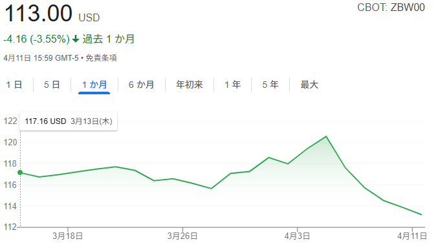This screenshot has width=438, height=248.
Task: Switch to the 5日 range tab
Action: point(52,85)
